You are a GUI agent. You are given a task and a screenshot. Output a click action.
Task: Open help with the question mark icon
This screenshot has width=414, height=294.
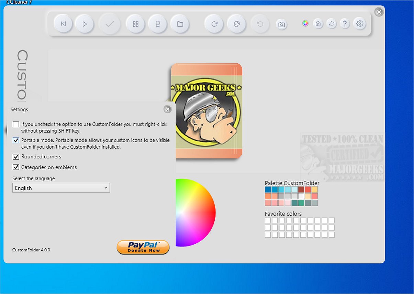(x=345, y=24)
